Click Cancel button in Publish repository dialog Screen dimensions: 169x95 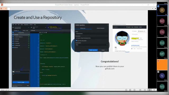pyautogui.click(x=103, y=50)
